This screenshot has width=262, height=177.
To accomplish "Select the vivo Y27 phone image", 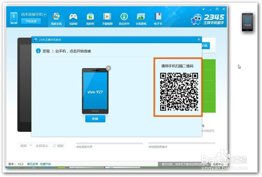I will (95, 91).
